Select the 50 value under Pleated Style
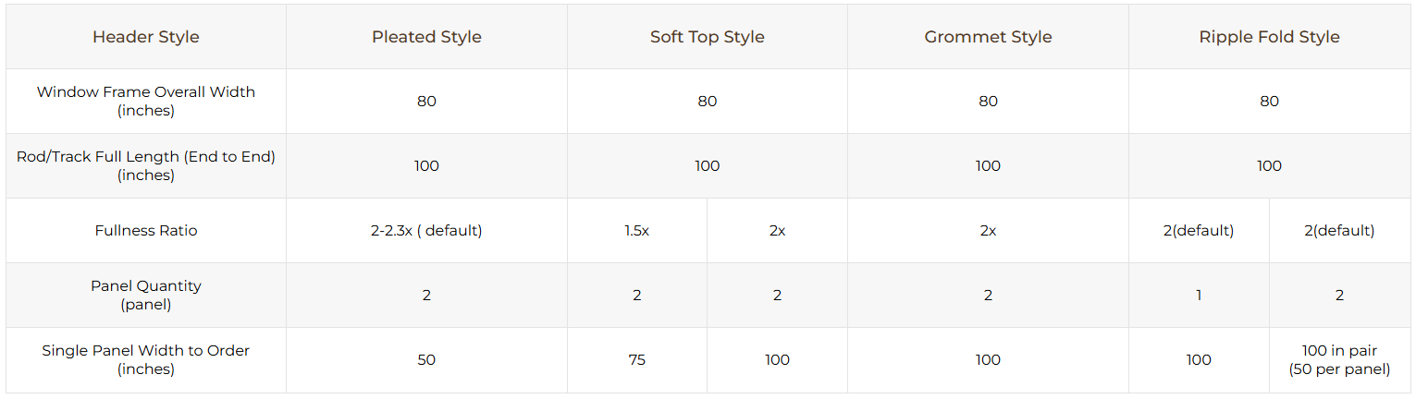This screenshot has height=399, width=1416. (x=426, y=360)
